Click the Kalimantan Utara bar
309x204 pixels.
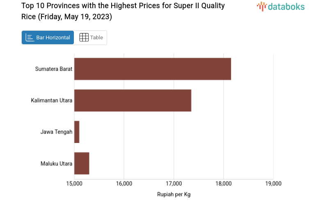(x=133, y=100)
